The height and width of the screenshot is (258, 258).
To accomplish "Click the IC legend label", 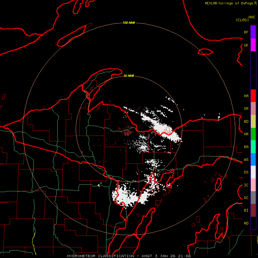I will (x=246, y=185).
